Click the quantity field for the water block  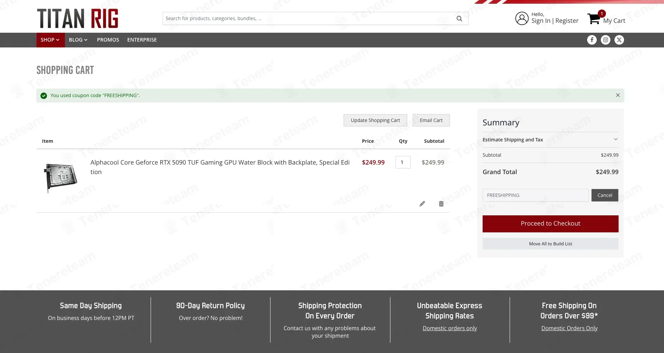(x=403, y=162)
